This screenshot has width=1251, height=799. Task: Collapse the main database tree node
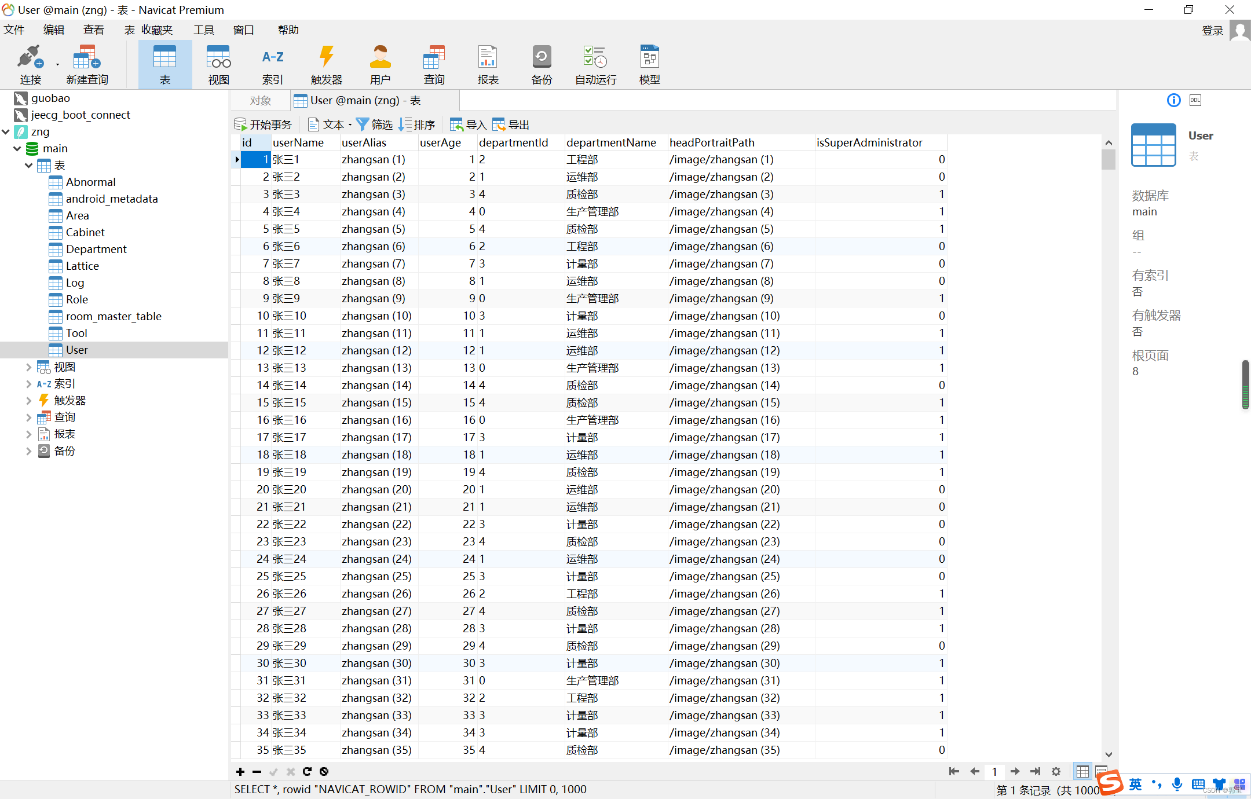17,149
